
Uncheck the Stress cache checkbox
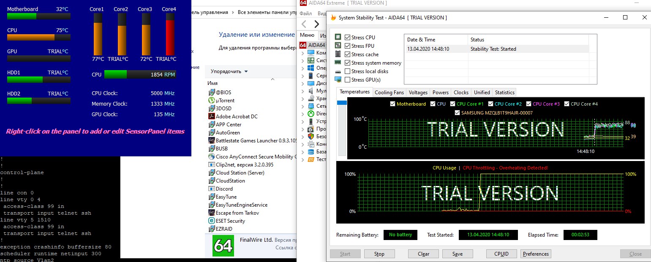coord(347,54)
